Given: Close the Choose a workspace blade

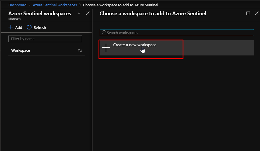Looking at the screenshot, I should click(x=257, y=13).
